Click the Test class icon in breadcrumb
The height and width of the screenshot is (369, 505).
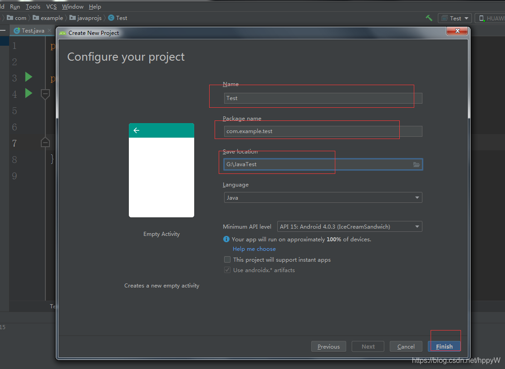pyautogui.click(x=111, y=18)
